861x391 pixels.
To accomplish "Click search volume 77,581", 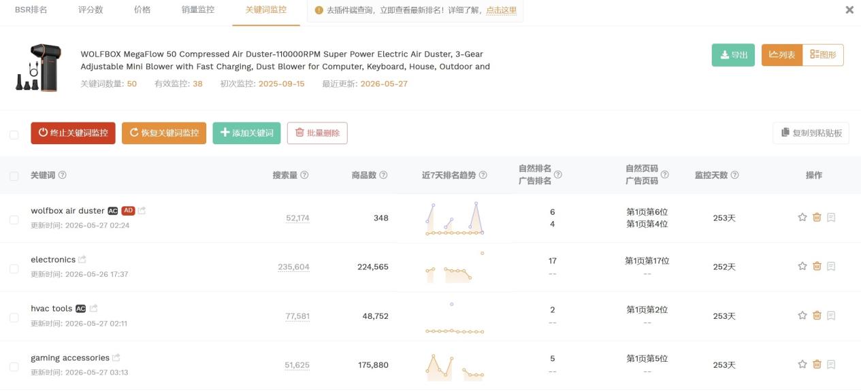I will pos(297,316).
